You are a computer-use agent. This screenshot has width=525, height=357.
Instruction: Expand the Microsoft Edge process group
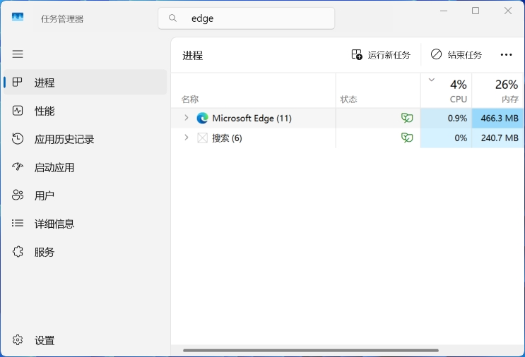pyautogui.click(x=187, y=118)
